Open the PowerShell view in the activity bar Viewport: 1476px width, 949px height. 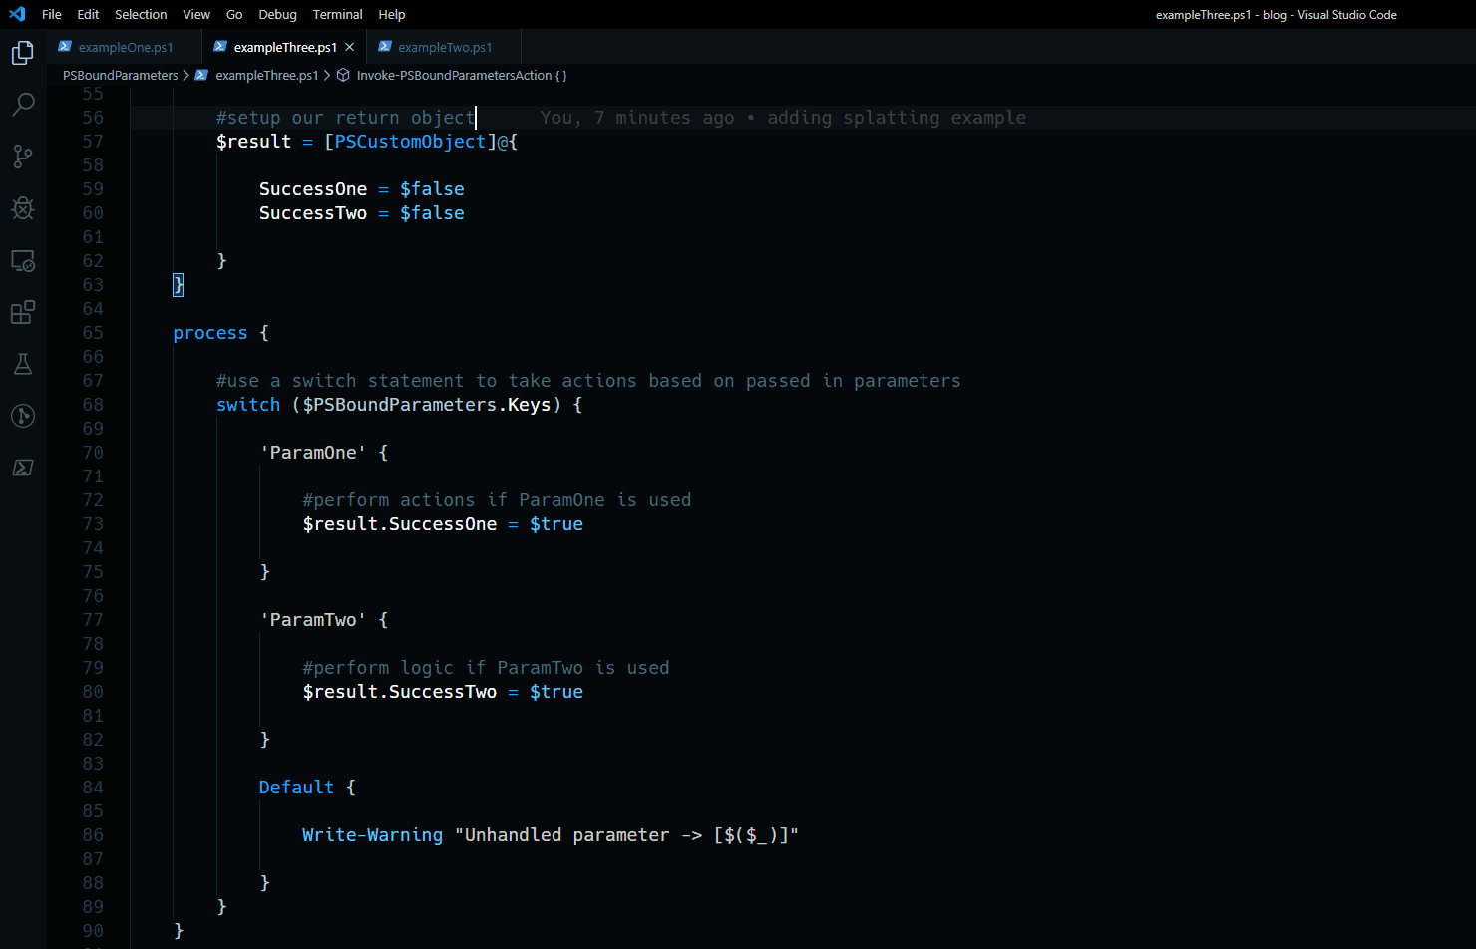tap(22, 468)
